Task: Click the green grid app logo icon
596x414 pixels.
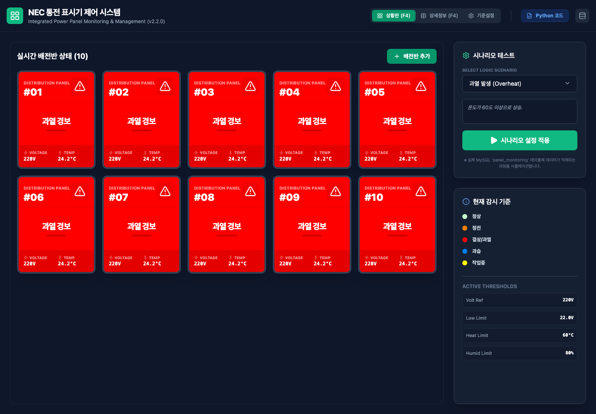Action: 15,16
